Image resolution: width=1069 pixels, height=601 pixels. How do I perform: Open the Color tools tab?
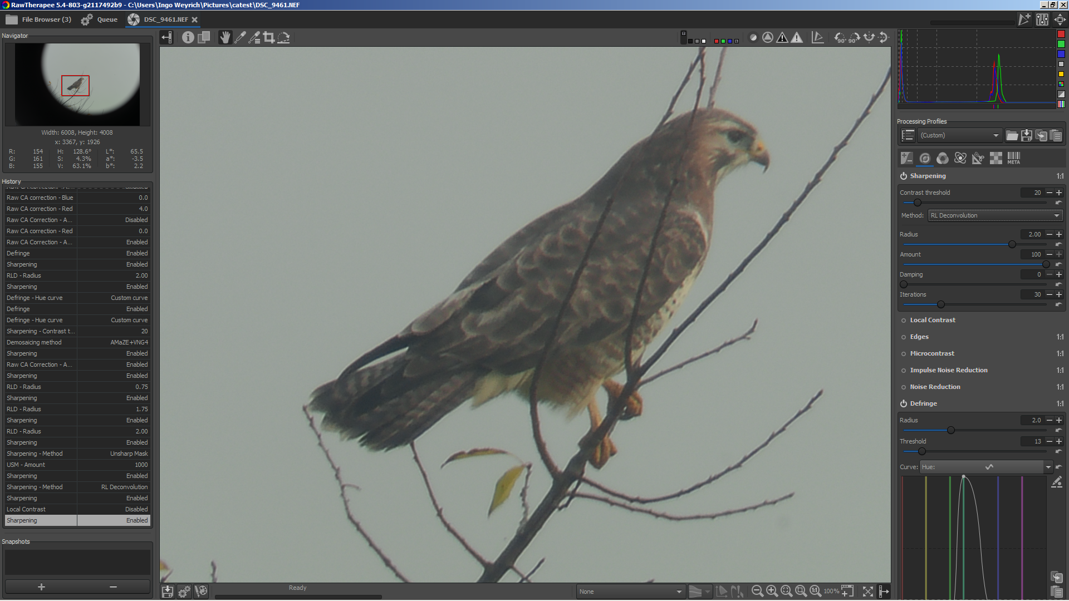click(942, 158)
